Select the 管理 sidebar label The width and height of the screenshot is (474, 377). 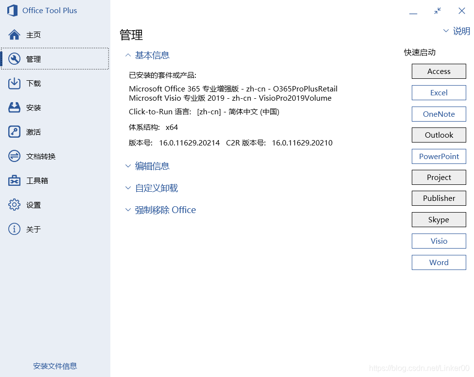tap(33, 59)
